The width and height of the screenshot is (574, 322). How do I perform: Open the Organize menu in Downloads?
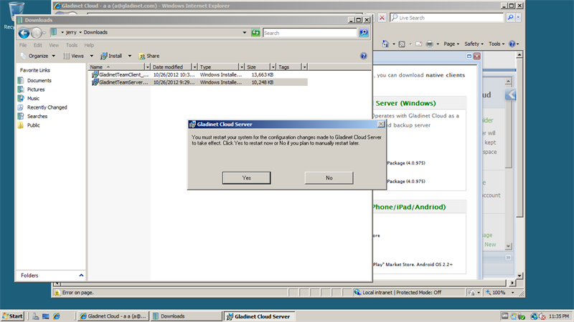tap(38, 56)
